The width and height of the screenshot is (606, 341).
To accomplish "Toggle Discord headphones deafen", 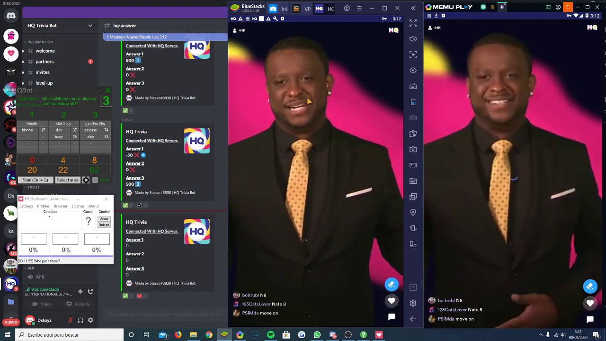I will (x=80, y=320).
